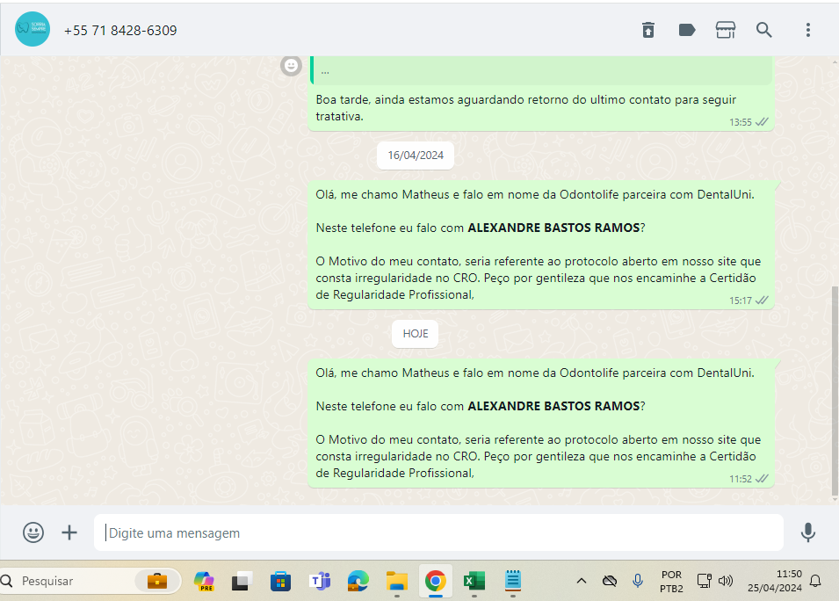Open Microsoft Teams from the taskbar
Image resolution: width=839 pixels, height=601 pixels.
(319, 581)
